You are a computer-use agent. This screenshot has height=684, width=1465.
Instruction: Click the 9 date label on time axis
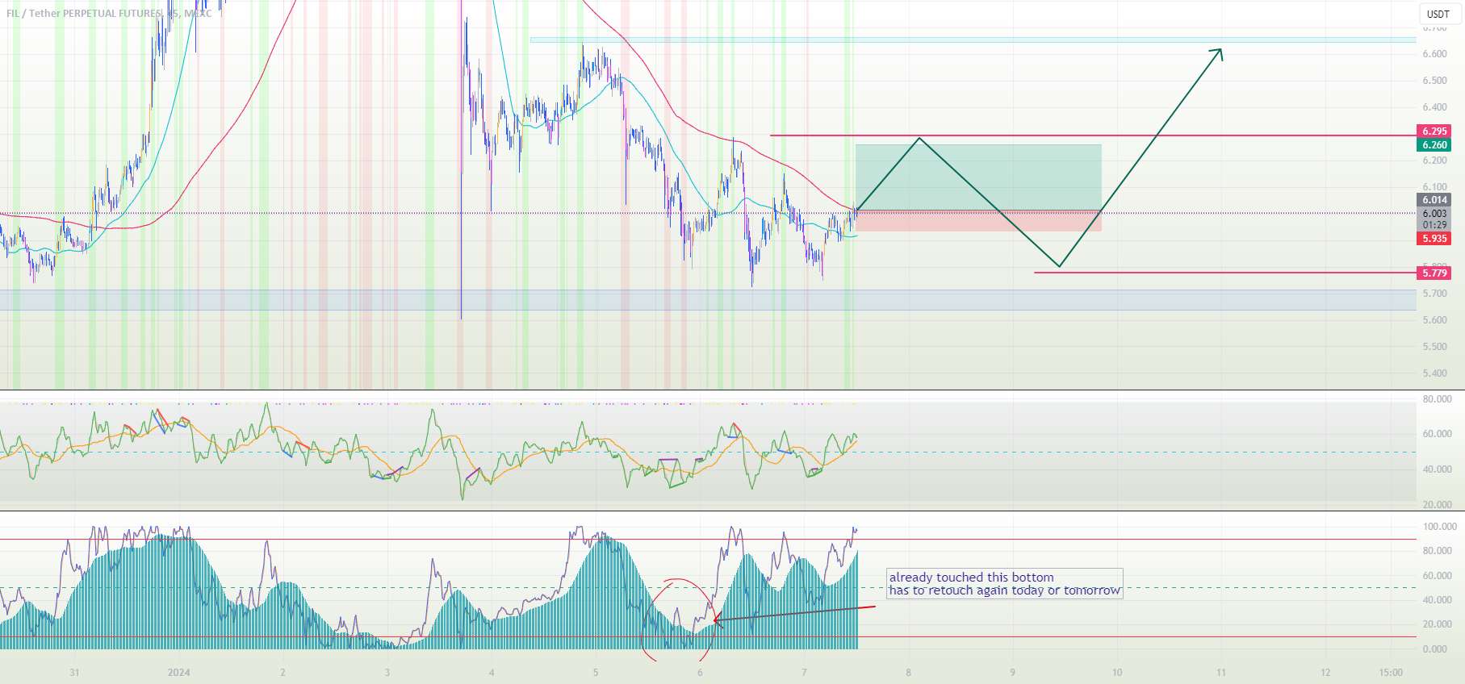point(1012,673)
